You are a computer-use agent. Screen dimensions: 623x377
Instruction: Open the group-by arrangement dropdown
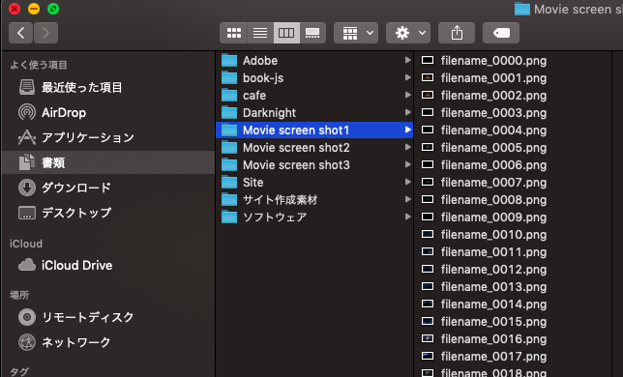pos(356,33)
